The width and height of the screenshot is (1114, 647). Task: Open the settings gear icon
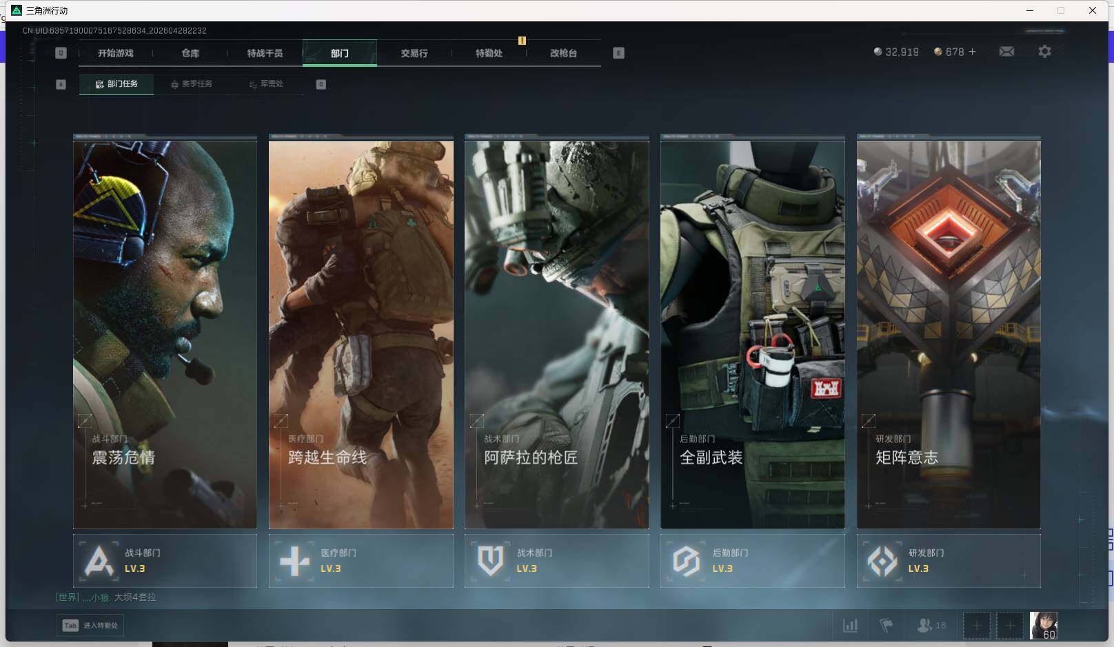(x=1044, y=52)
